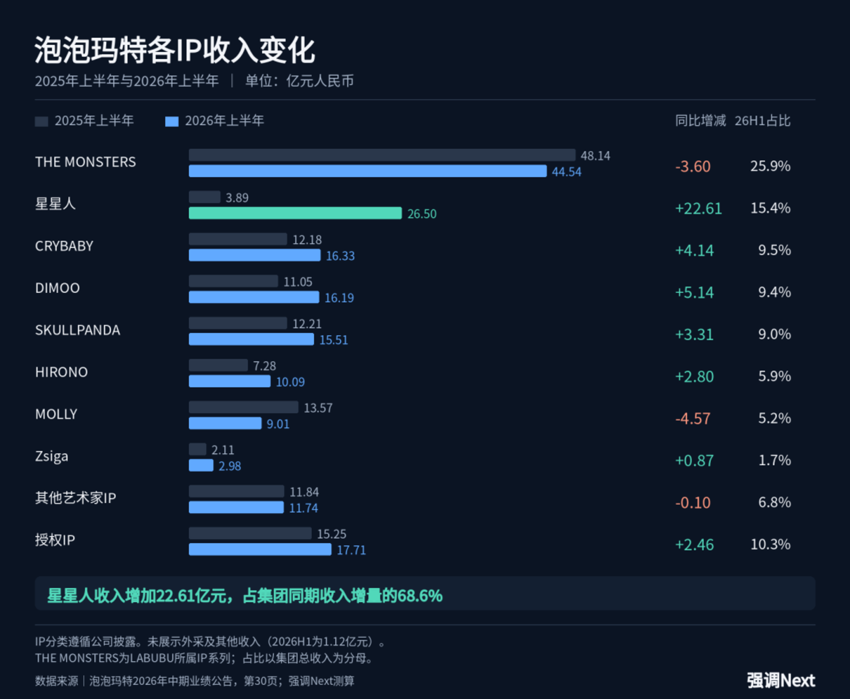Click the value 2.98
This screenshot has height=699, width=850.
pyautogui.click(x=230, y=466)
